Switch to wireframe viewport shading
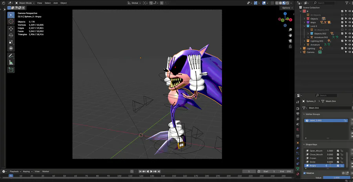353x182 pixels. [277, 3]
